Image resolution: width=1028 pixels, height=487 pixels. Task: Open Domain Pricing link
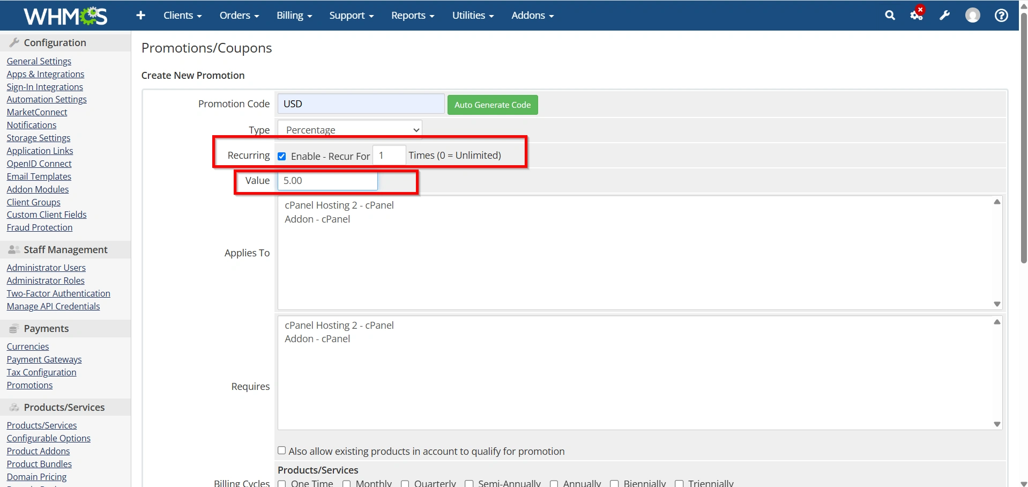[x=37, y=477]
